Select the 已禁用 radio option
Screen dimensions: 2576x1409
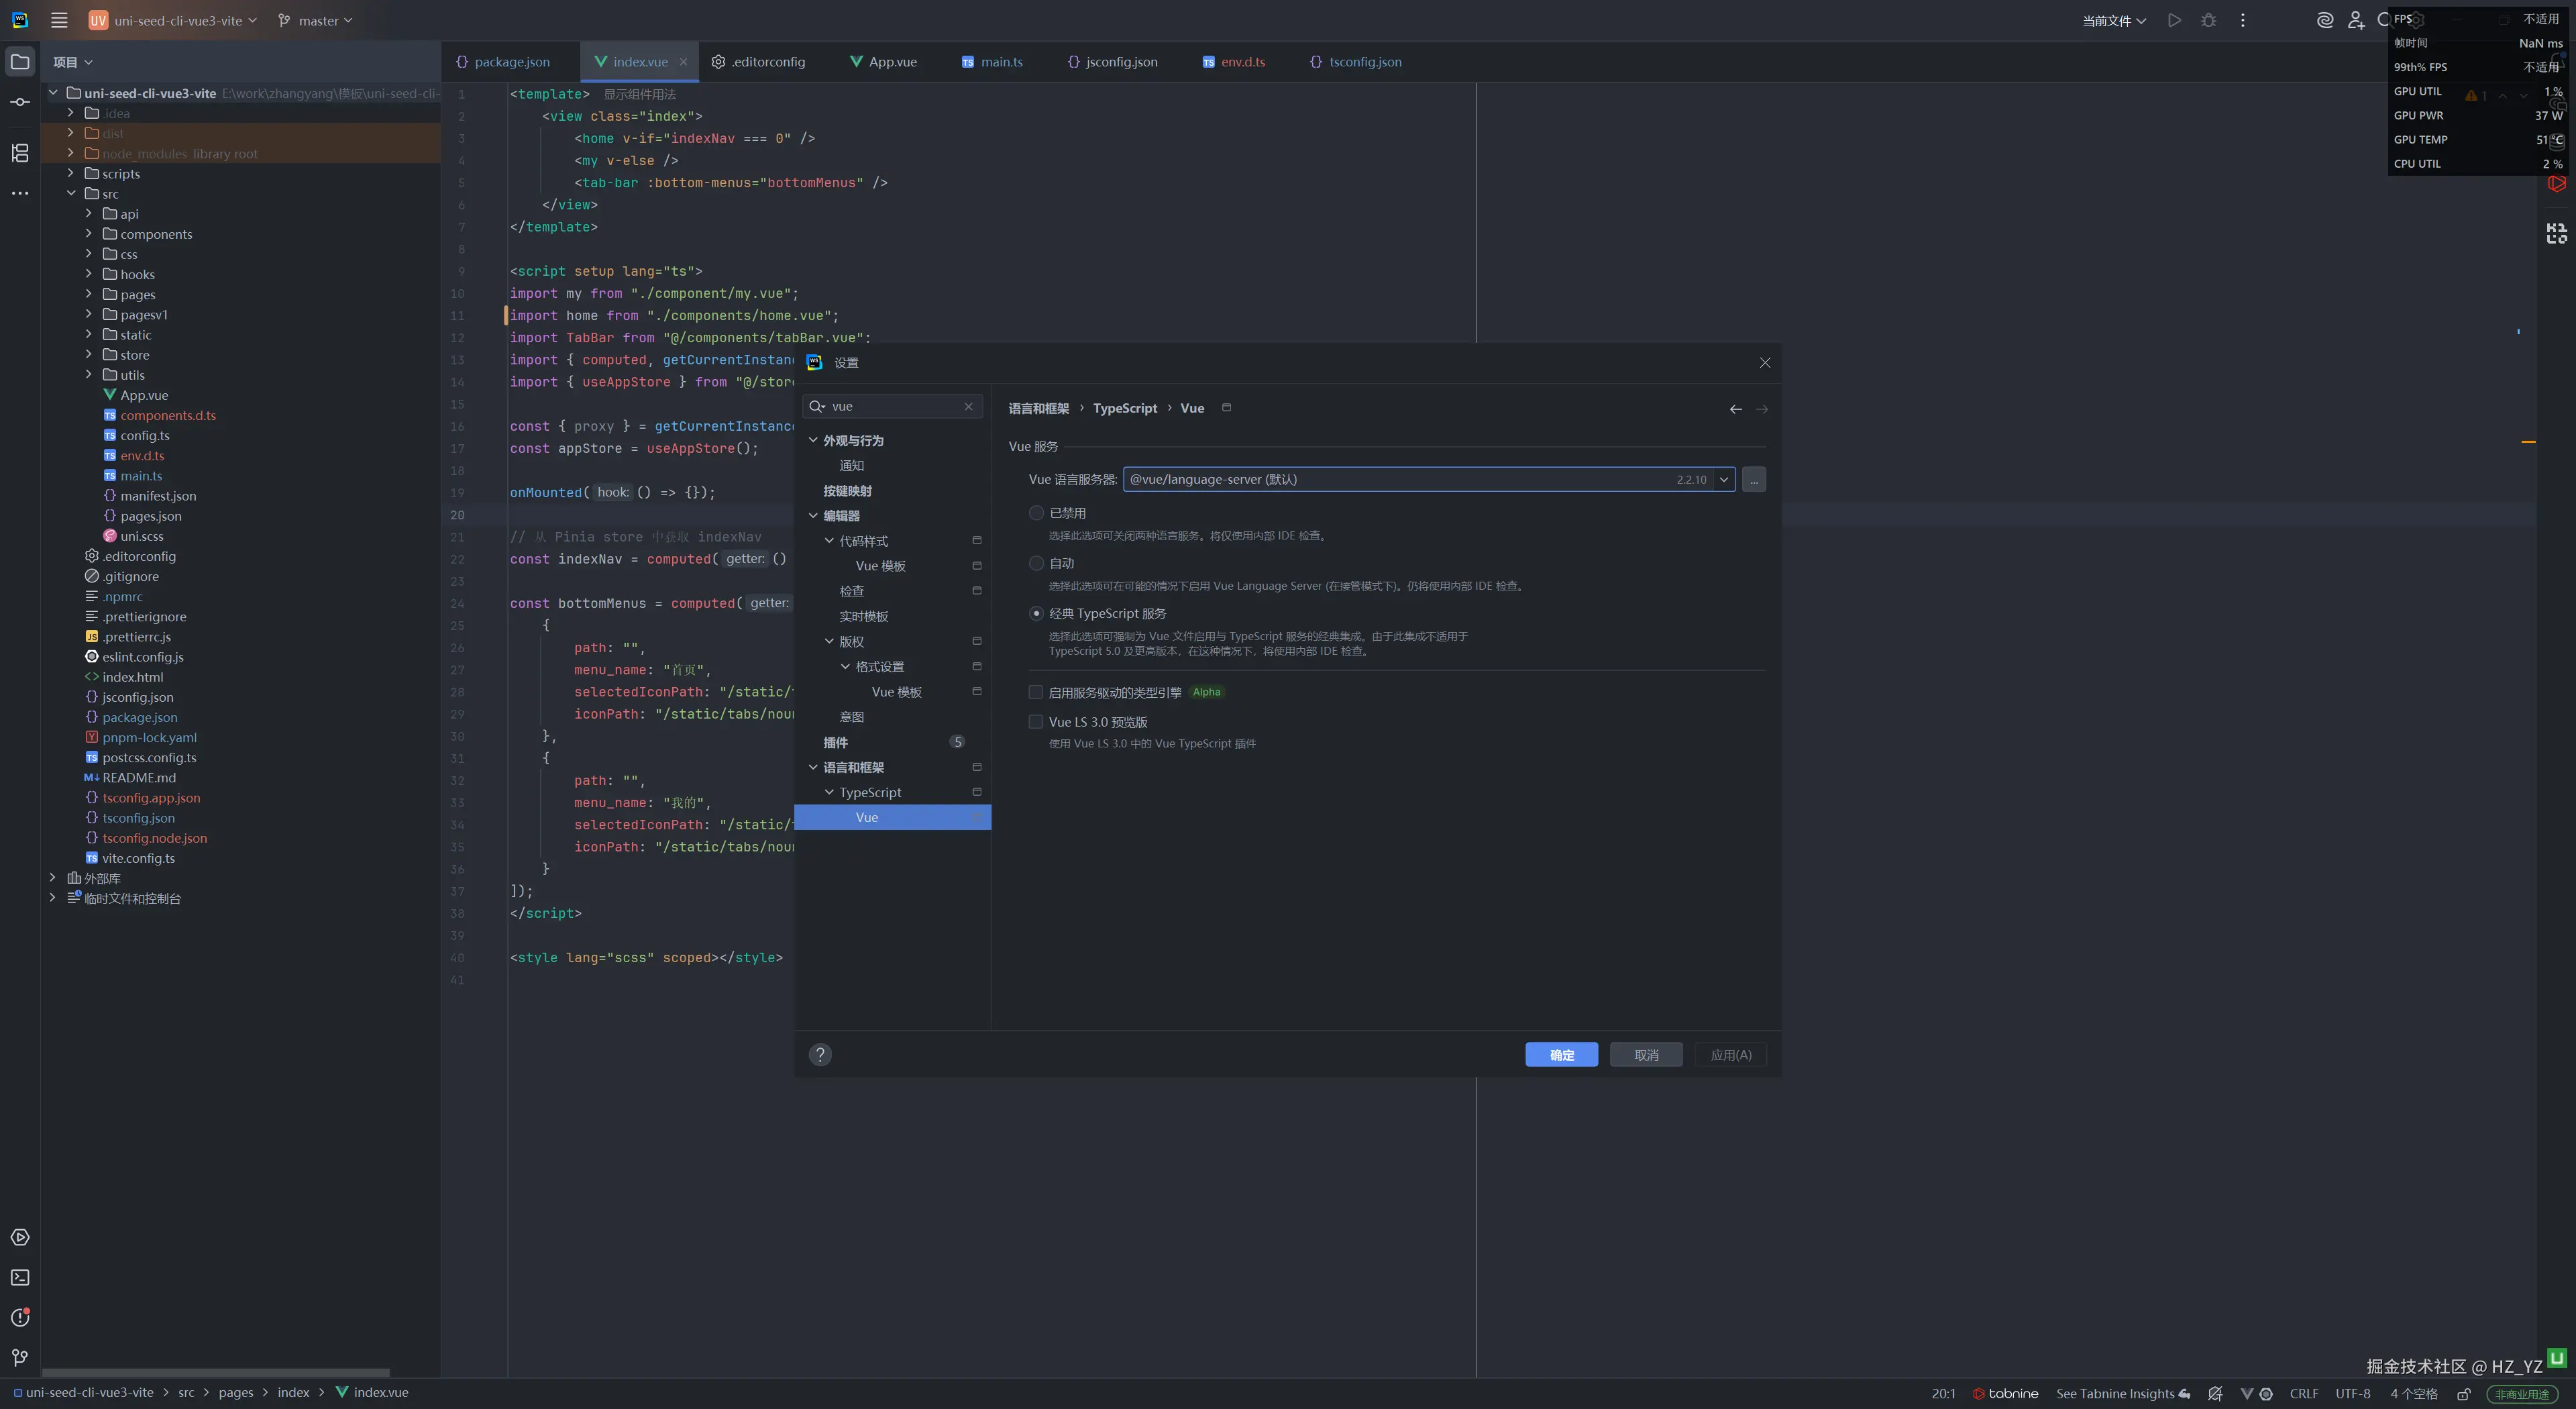pos(1036,513)
